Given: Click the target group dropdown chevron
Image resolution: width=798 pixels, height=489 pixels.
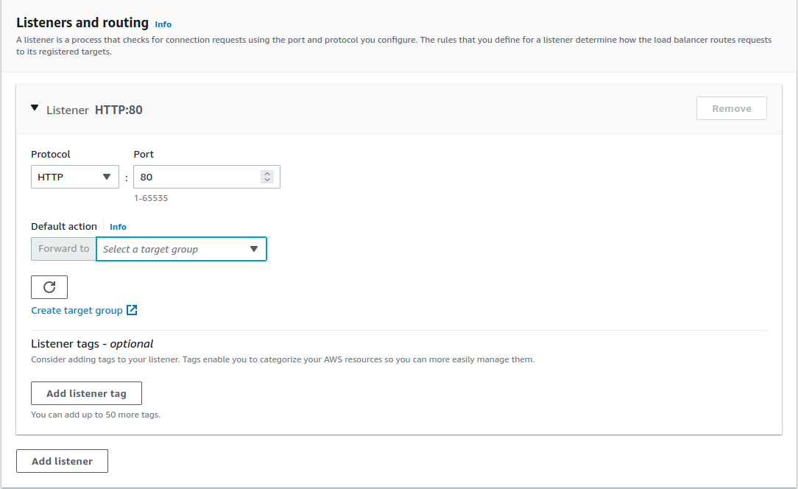Looking at the screenshot, I should pyautogui.click(x=254, y=249).
